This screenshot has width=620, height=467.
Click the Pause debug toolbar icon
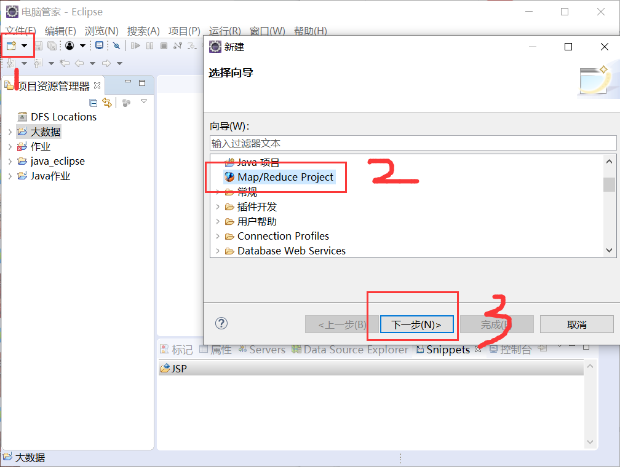coord(151,45)
